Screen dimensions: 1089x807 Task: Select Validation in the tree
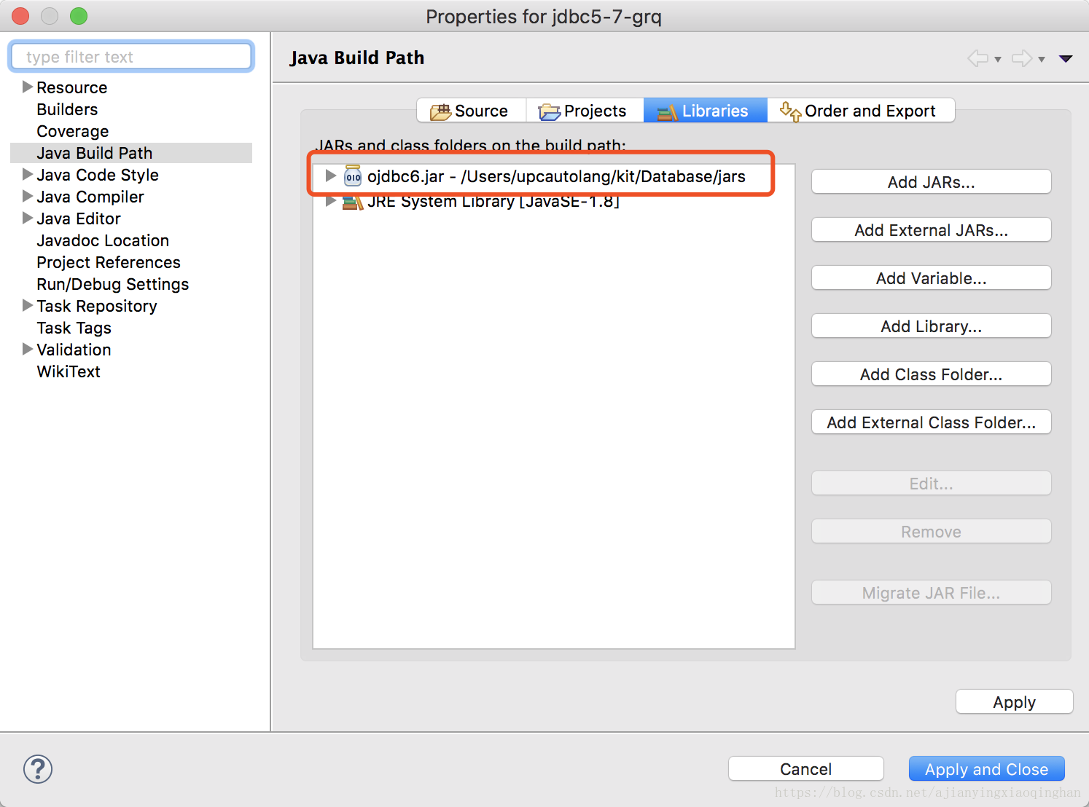[x=74, y=350]
